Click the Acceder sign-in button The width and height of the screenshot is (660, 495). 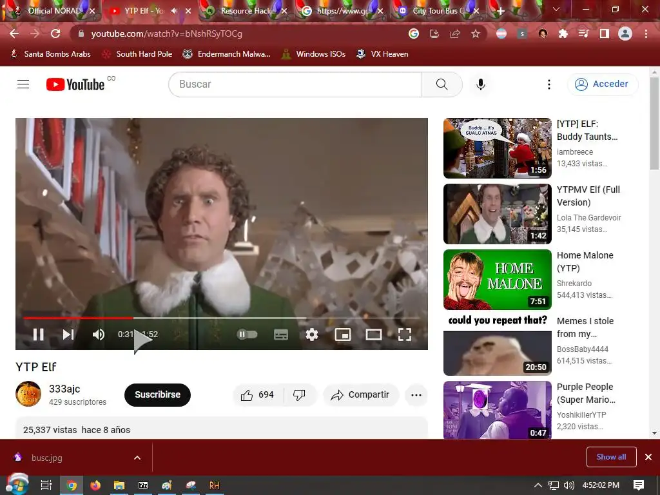603,84
